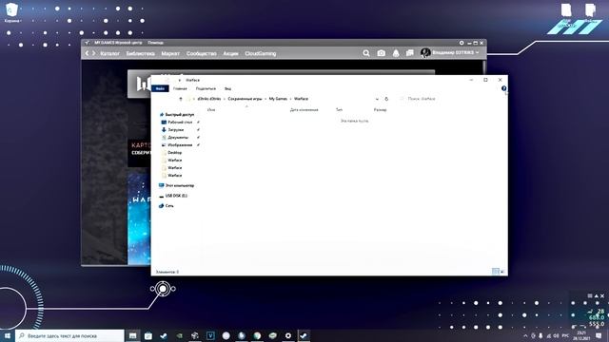609x342 pixels.
Task: Open Рабочий стол in Quick Access
Action: coord(180,123)
